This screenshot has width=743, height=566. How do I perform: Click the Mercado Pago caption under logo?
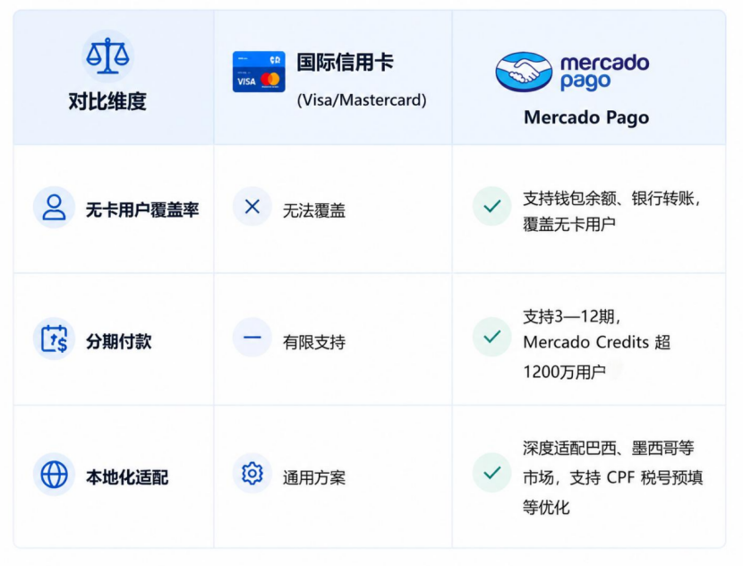tap(586, 117)
